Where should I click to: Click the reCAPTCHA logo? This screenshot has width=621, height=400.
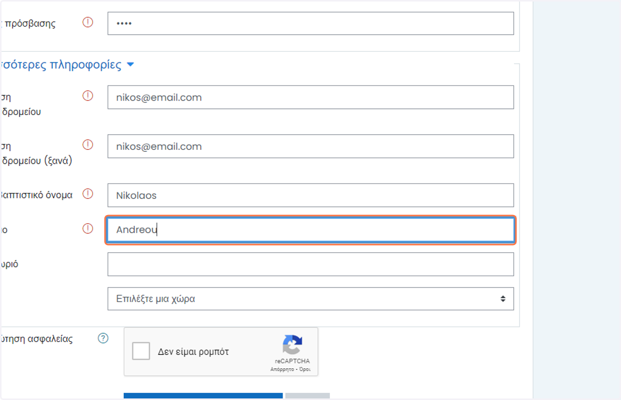tap(292, 346)
